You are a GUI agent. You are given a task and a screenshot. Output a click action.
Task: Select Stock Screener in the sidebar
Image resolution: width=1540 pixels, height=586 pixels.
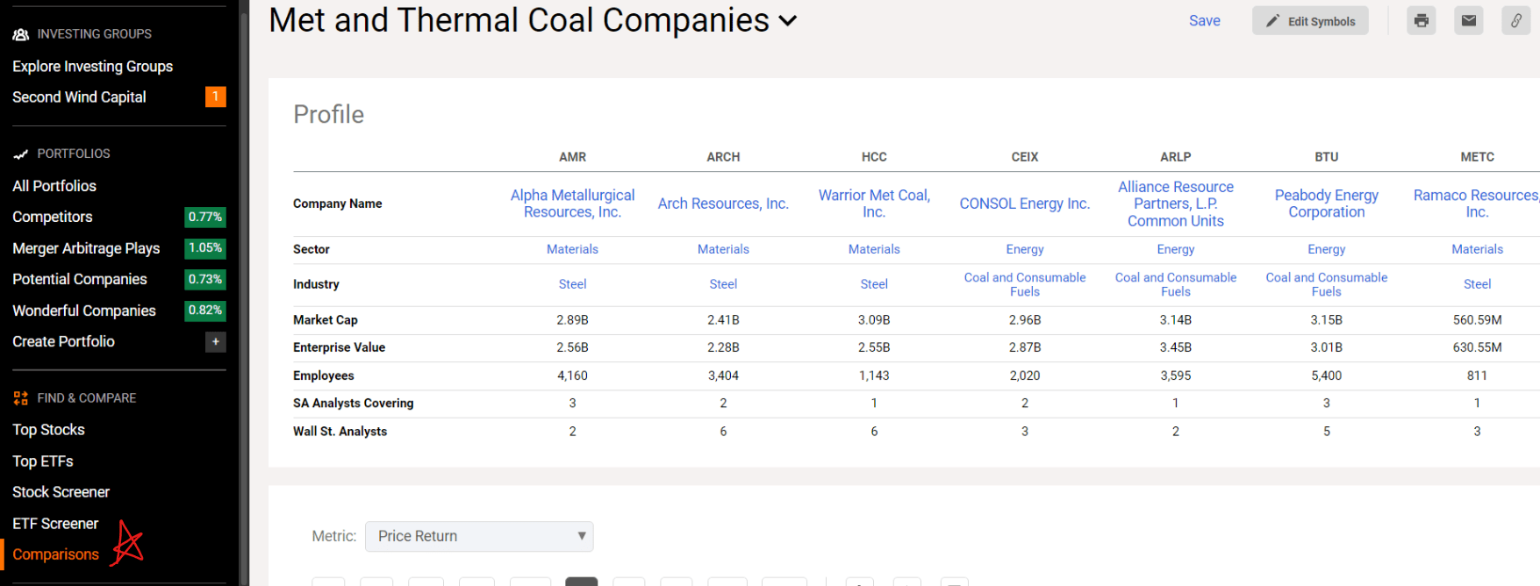61,492
